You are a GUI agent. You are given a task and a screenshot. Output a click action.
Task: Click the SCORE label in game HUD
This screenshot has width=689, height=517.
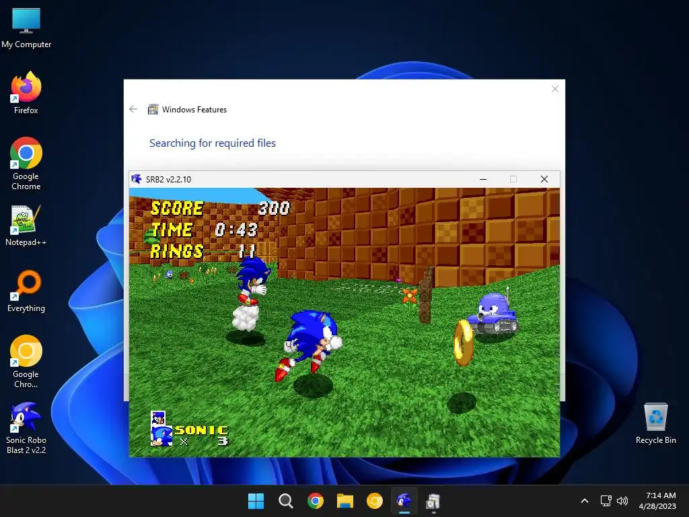(177, 209)
